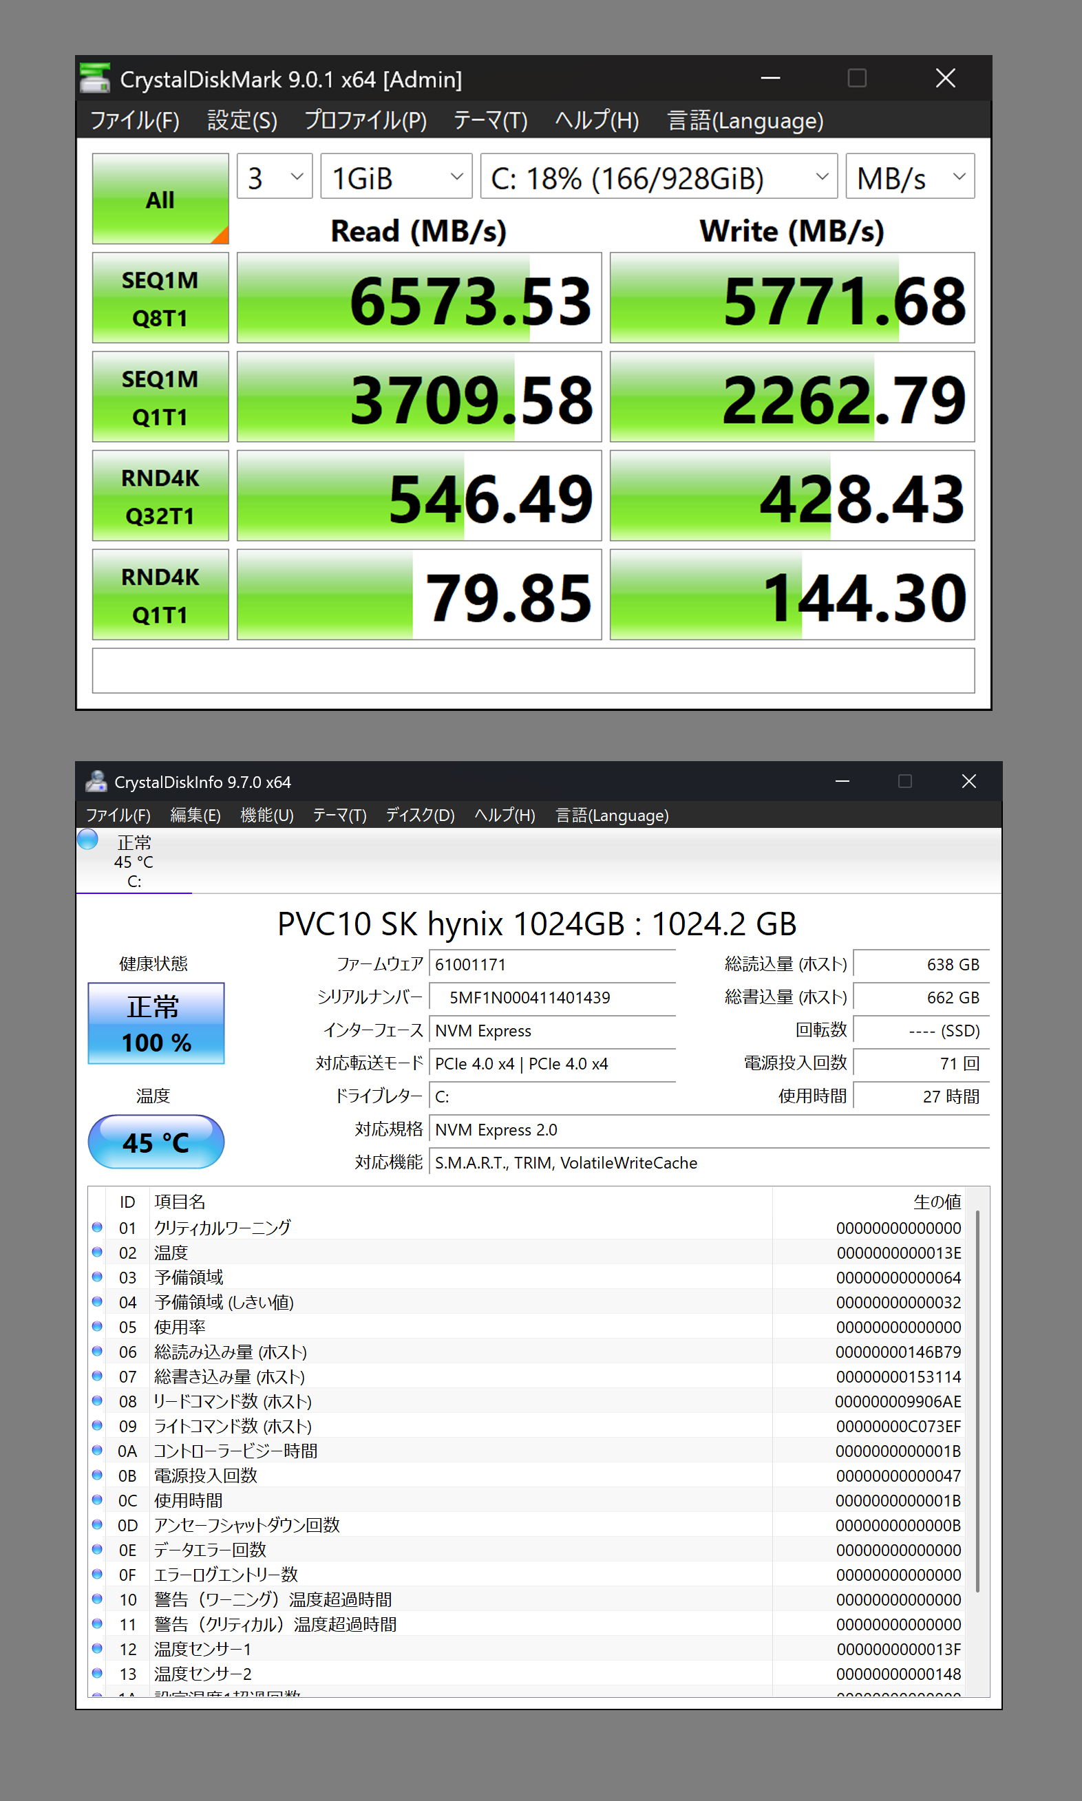
Task: Start the RND4K Q32T1 benchmark
Action: [x=160, y=495]
